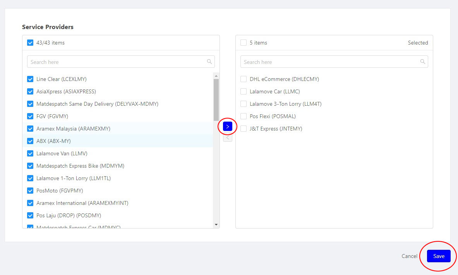Click 'Matdespatch Express Bike (MDMYM)' label
The width and height of the screenshot is (458, 275).
point(80,166)
